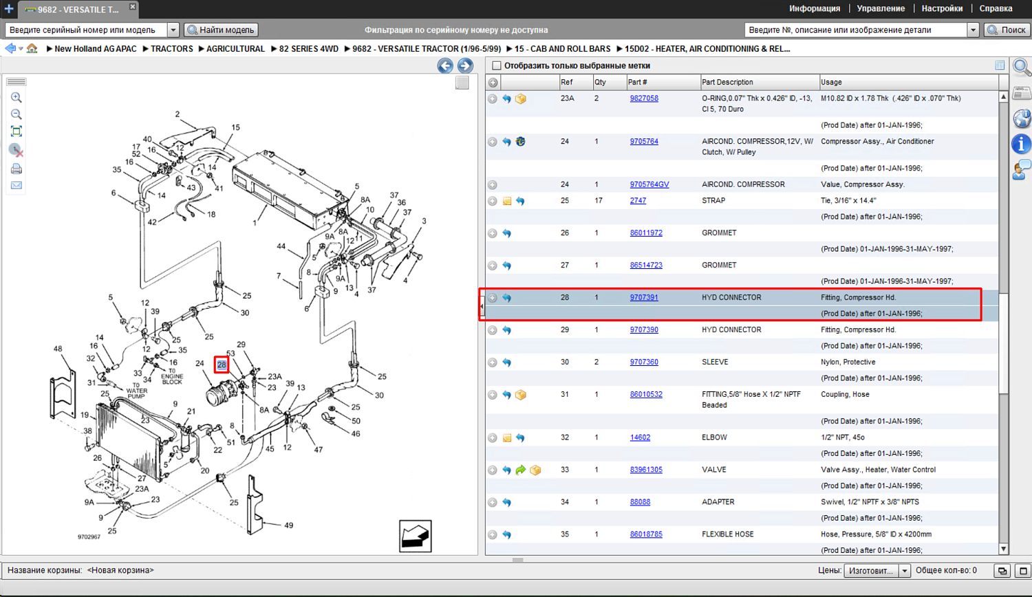The height and width of the screenshot is (597, 1032).
Task: Print the parts diagram
Action: pyautogui.click(x=17, y=169)
